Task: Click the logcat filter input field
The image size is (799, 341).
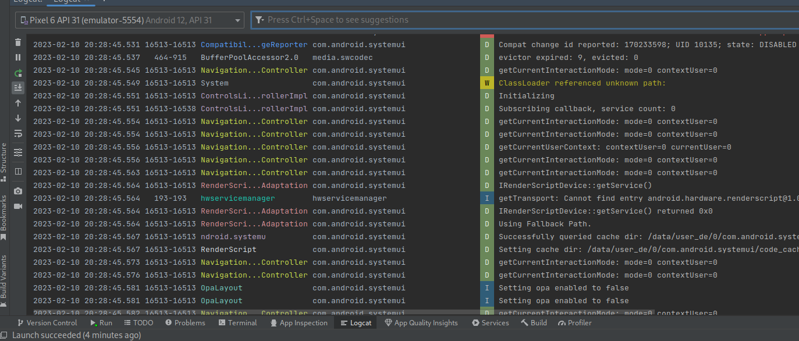Action: (x=407, y=19)
